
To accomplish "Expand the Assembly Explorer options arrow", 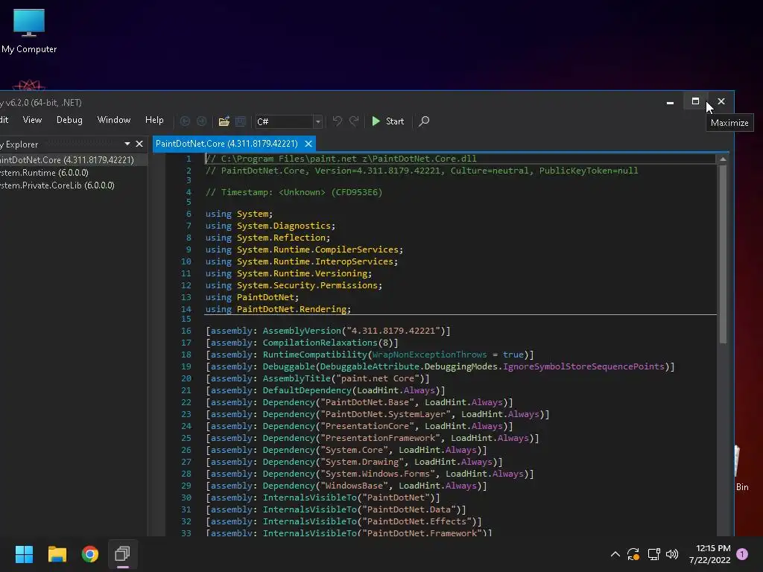I will [x=127, y=144].
